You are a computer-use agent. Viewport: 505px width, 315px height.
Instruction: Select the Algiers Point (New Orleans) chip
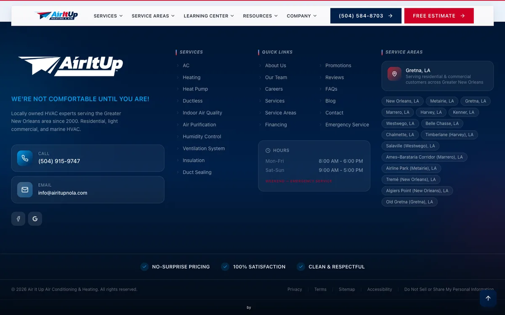point(417,191)
